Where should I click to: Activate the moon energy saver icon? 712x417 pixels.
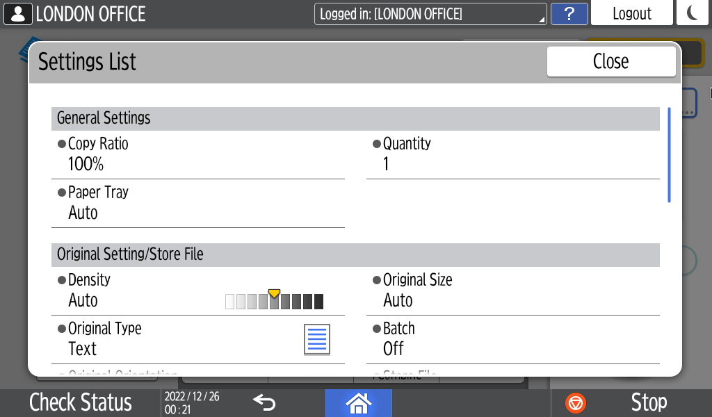(693, 13)
